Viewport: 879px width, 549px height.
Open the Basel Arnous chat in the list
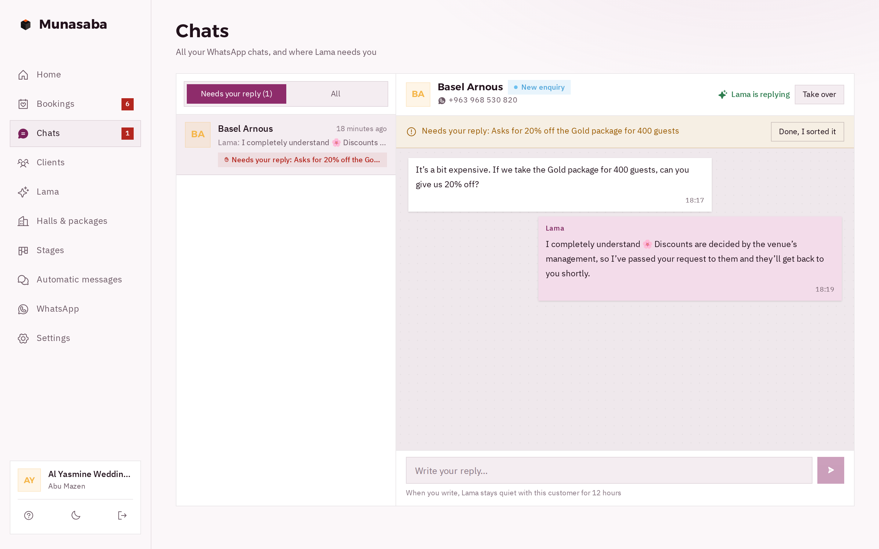click(x=286, y=145)
